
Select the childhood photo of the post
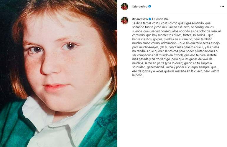pyautogui.click(x=58, y=74)
